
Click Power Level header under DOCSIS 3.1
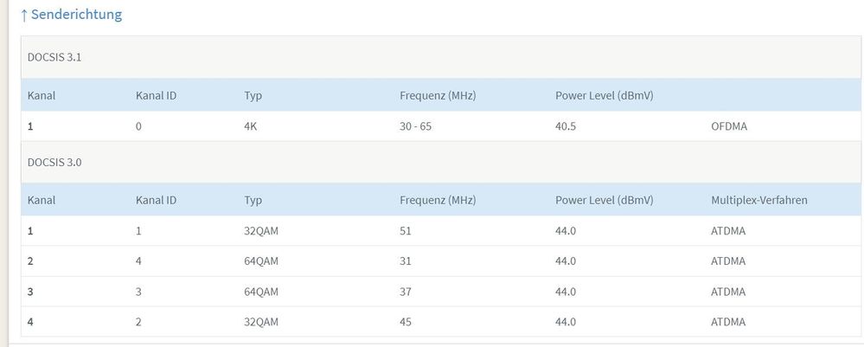(x=604, y=95)
